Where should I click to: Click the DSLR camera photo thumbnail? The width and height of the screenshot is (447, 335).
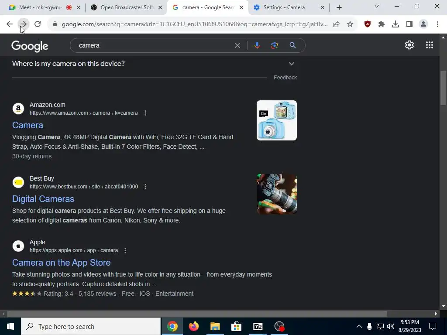click(276, 194)
